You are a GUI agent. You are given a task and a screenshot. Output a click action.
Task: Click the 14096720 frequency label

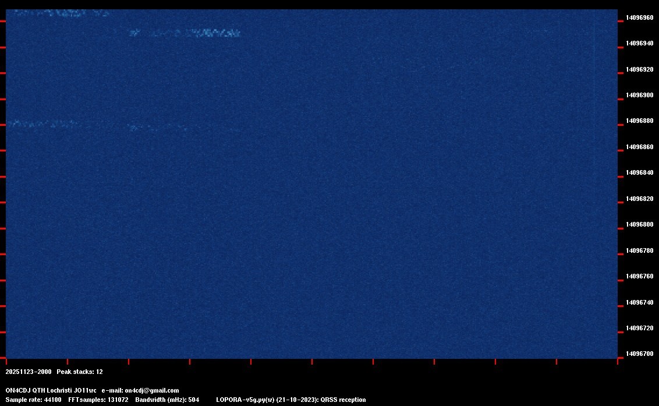point(639,328)
